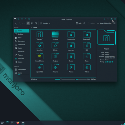Open Documents in Places panel
This screenshot has height=125, width=125.
pyautogui.click(x=22, y=41)
